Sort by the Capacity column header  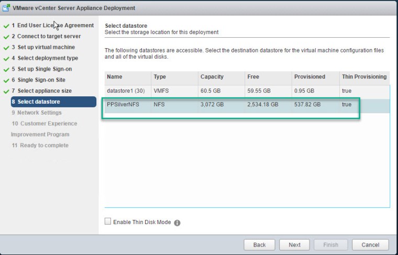[222, 78]
